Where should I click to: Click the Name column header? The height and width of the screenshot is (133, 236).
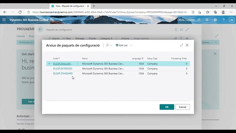pos(85,58)
